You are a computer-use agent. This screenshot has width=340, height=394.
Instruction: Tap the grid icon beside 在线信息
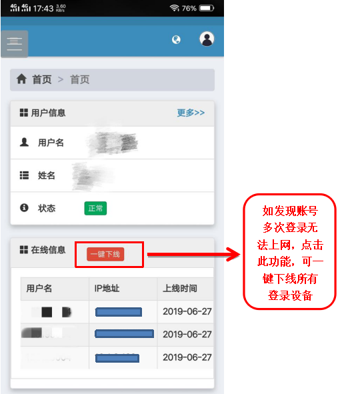[x=24, y=250]
